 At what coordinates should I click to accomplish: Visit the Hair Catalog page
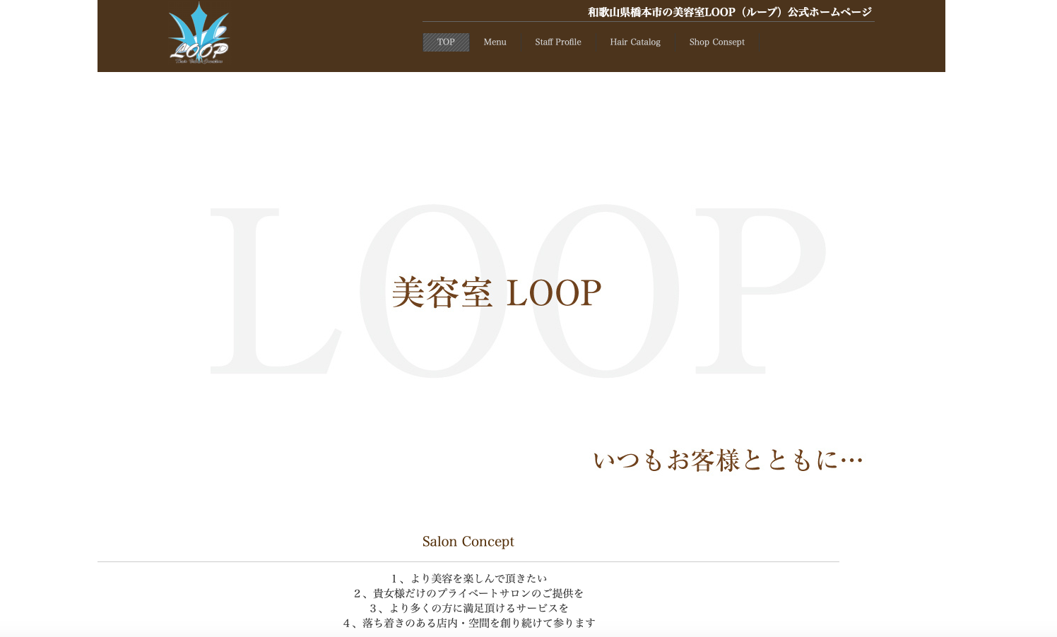coord(634,42)
